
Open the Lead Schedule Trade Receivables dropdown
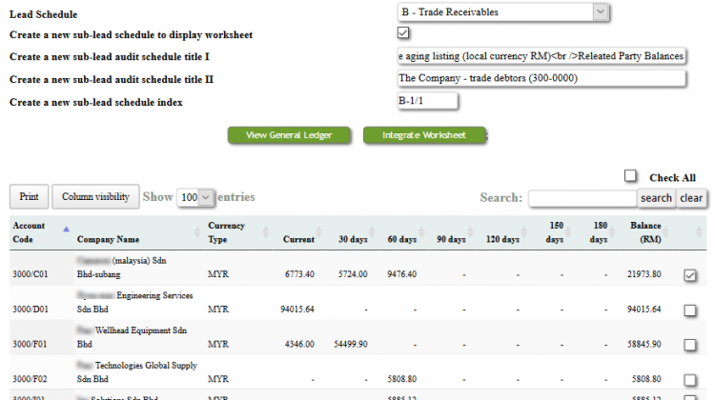[503, 12]
